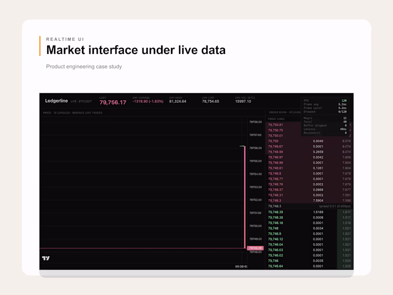
Task: Click the current price tag 79748.29 on axis
Action: pyautogui.click(x=255, y=248)
